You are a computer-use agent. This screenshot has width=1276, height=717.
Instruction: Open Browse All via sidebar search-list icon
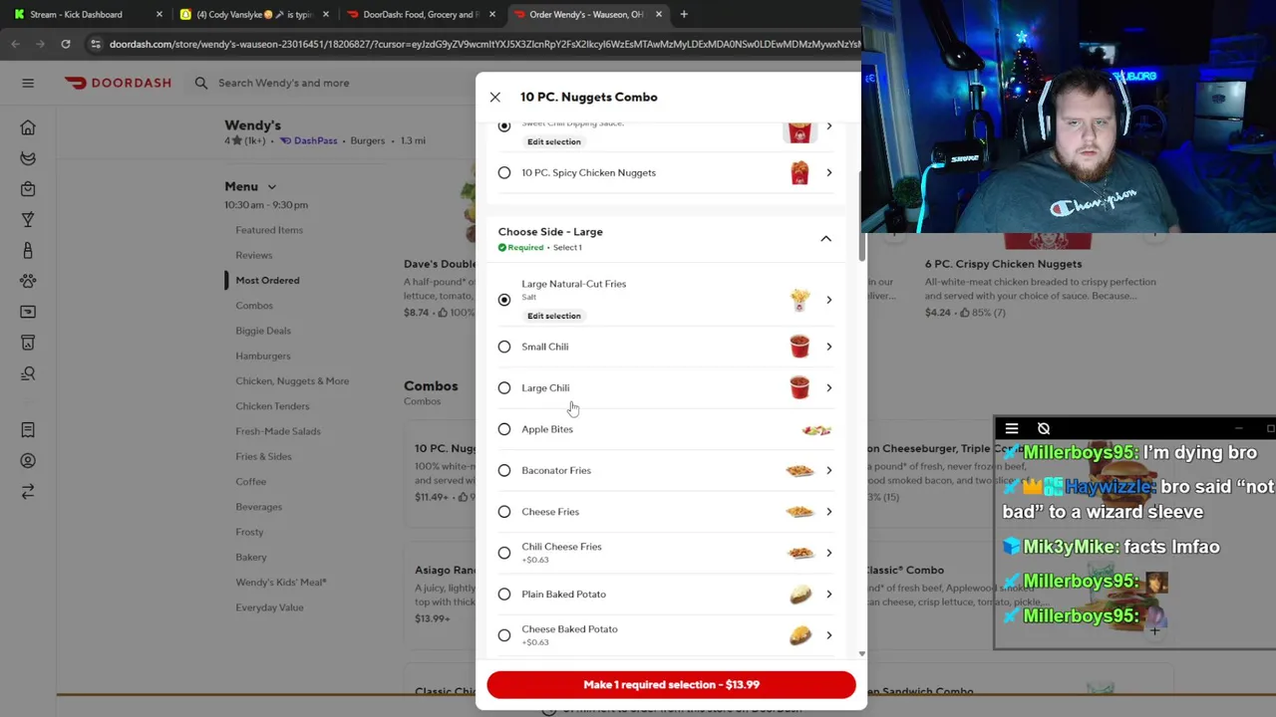[x=28, y=373]
